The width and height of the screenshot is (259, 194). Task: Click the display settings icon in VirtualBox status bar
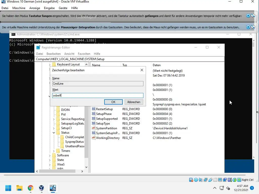220,180
